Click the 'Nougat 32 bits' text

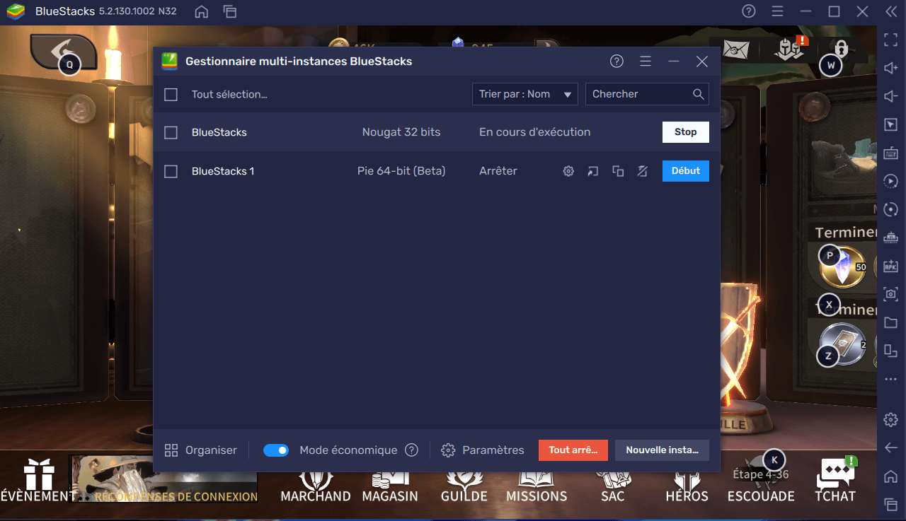401,132
